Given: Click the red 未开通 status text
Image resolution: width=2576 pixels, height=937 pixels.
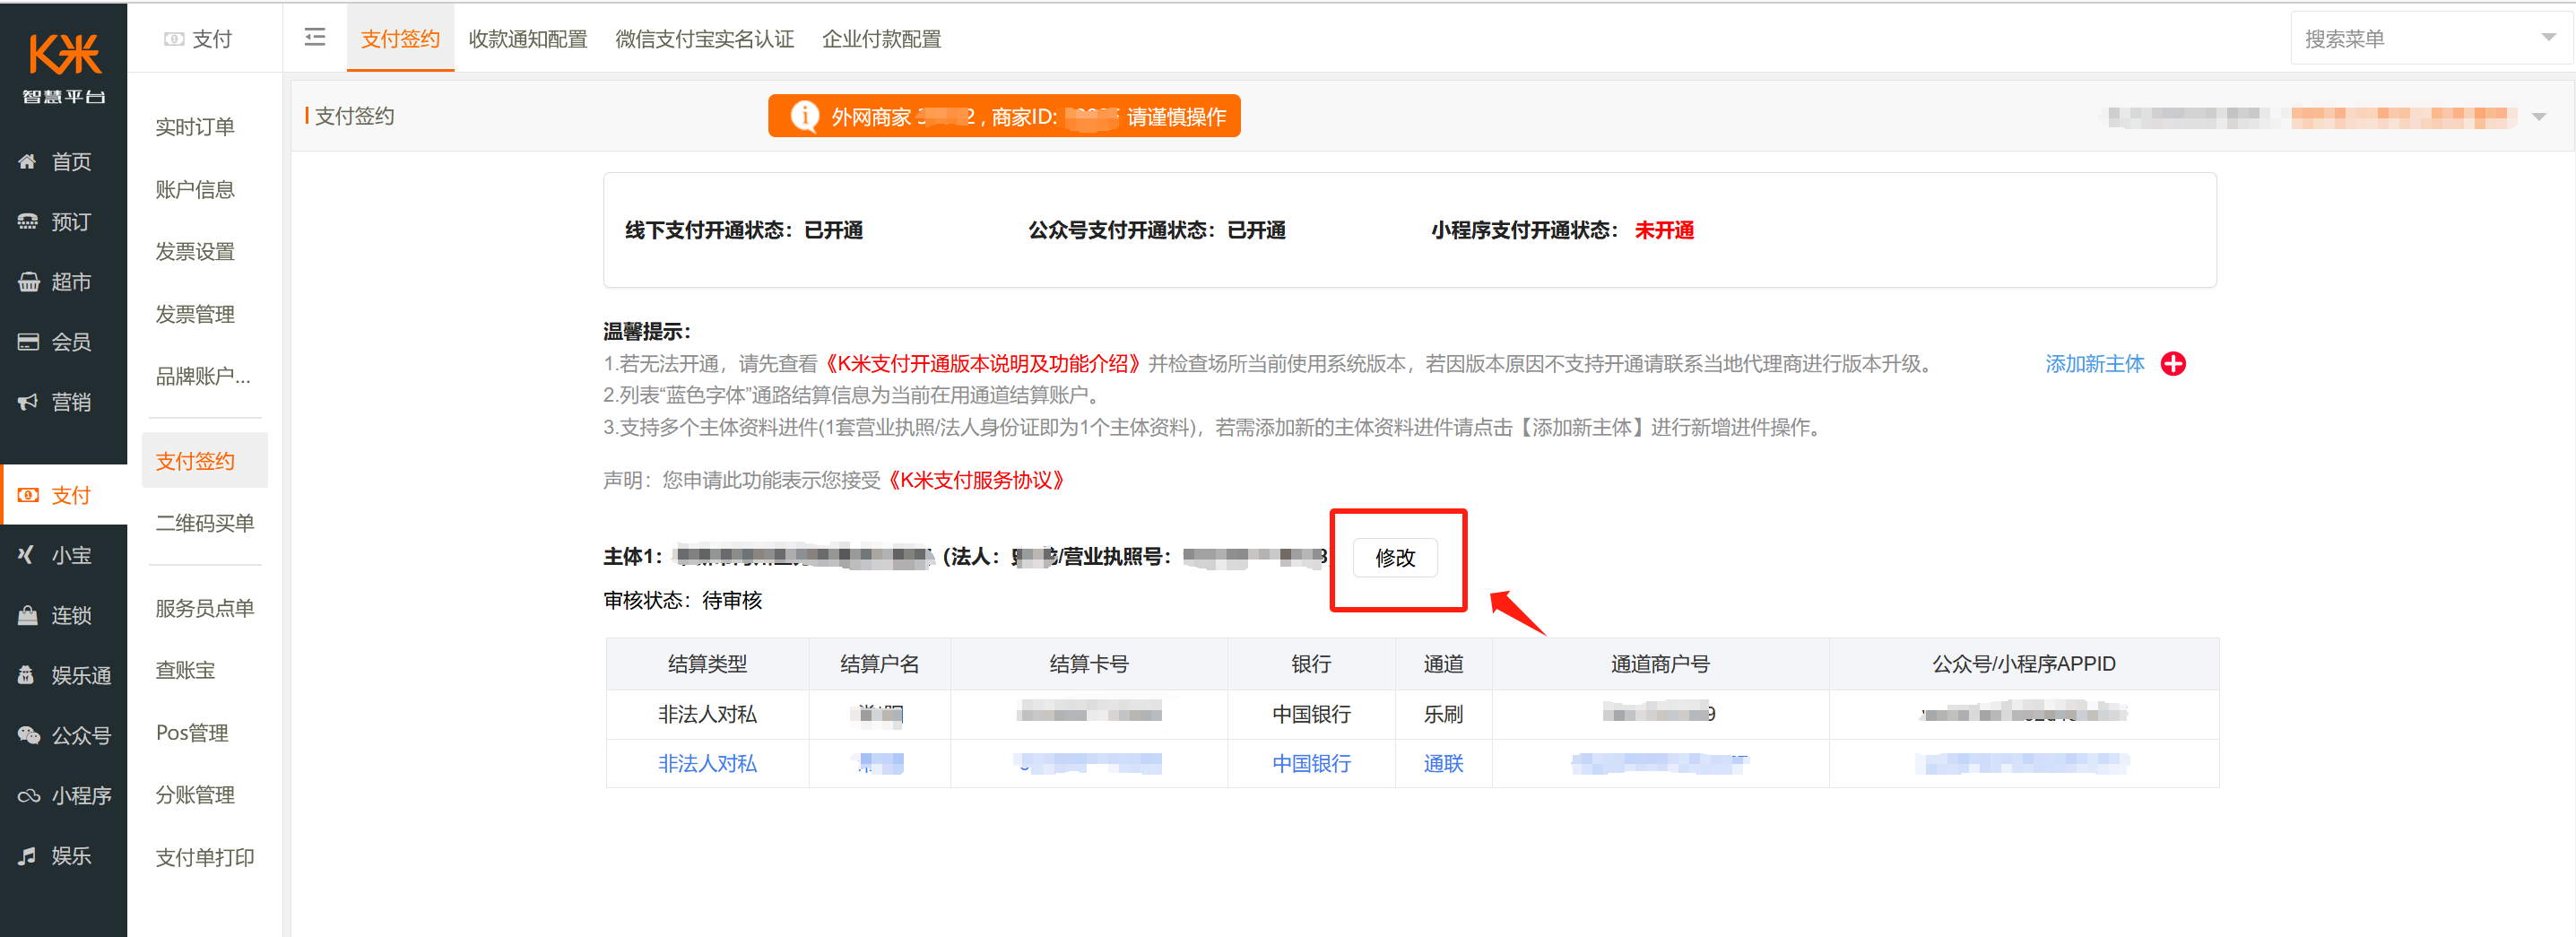Looking at the screenshot, I should [x=1664, y=230].
